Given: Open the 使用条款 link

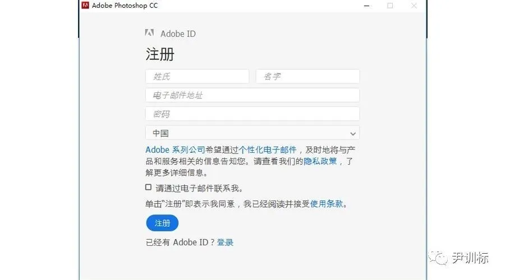Looking at the screenshot, I should coord(327,203).
